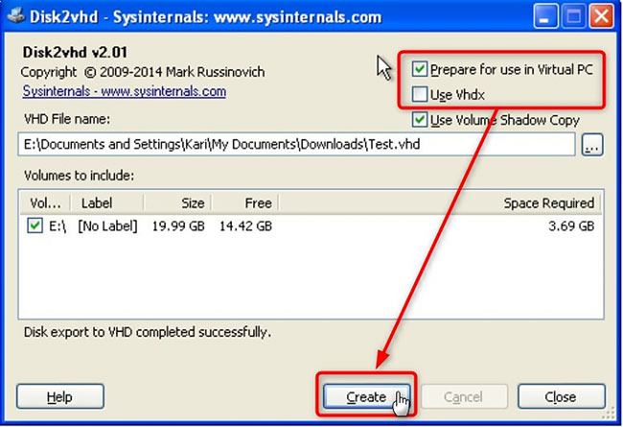Viewport: 623px width, 427px height.
Task: Click the Copyright 2009-2014 Mark Russinovich text
Action: tap(143, 72)
